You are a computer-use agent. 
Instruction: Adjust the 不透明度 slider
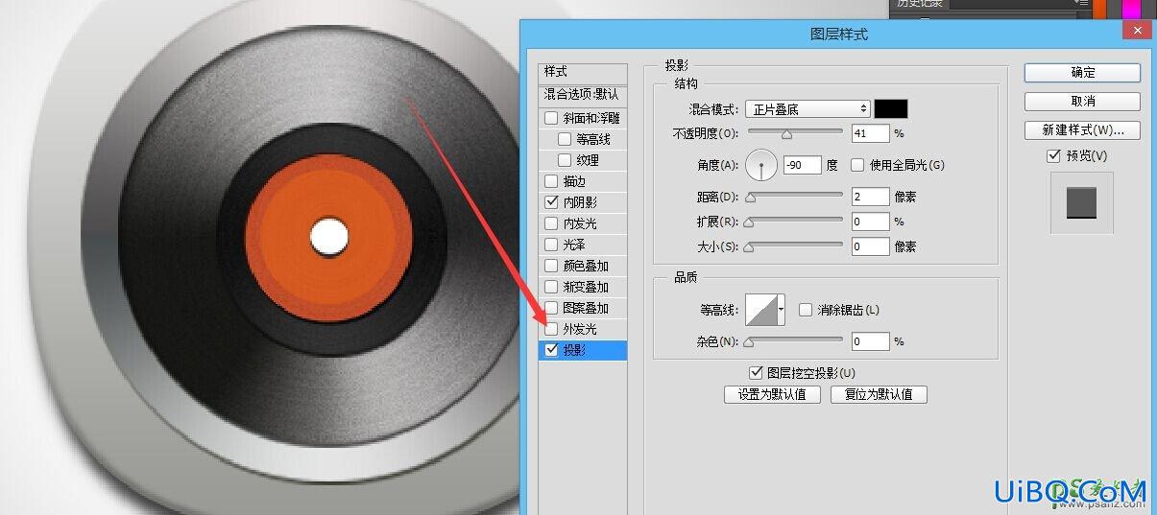point(795,133)
